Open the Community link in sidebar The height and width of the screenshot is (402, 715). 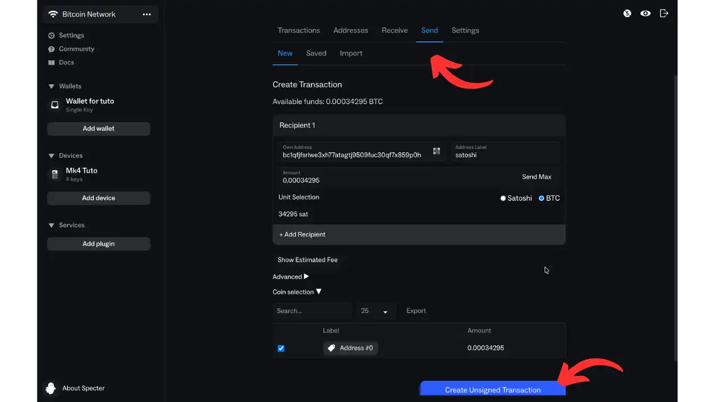point(77,49)
